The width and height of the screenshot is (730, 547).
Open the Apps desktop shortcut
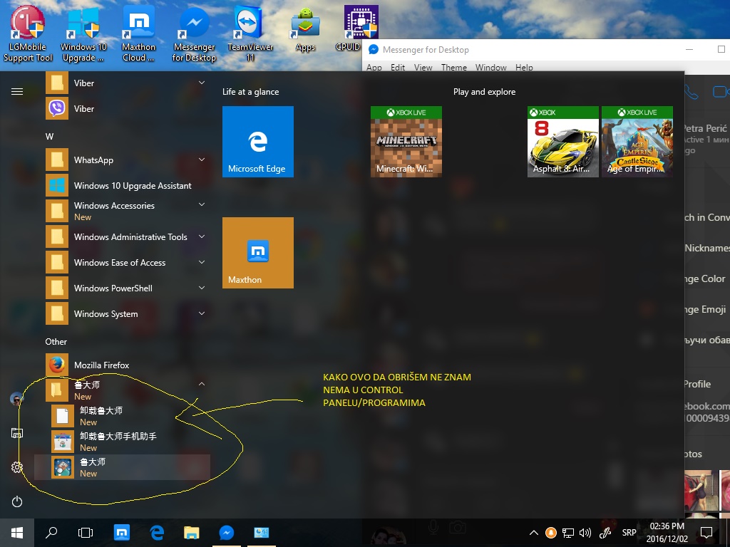point(305,28)
